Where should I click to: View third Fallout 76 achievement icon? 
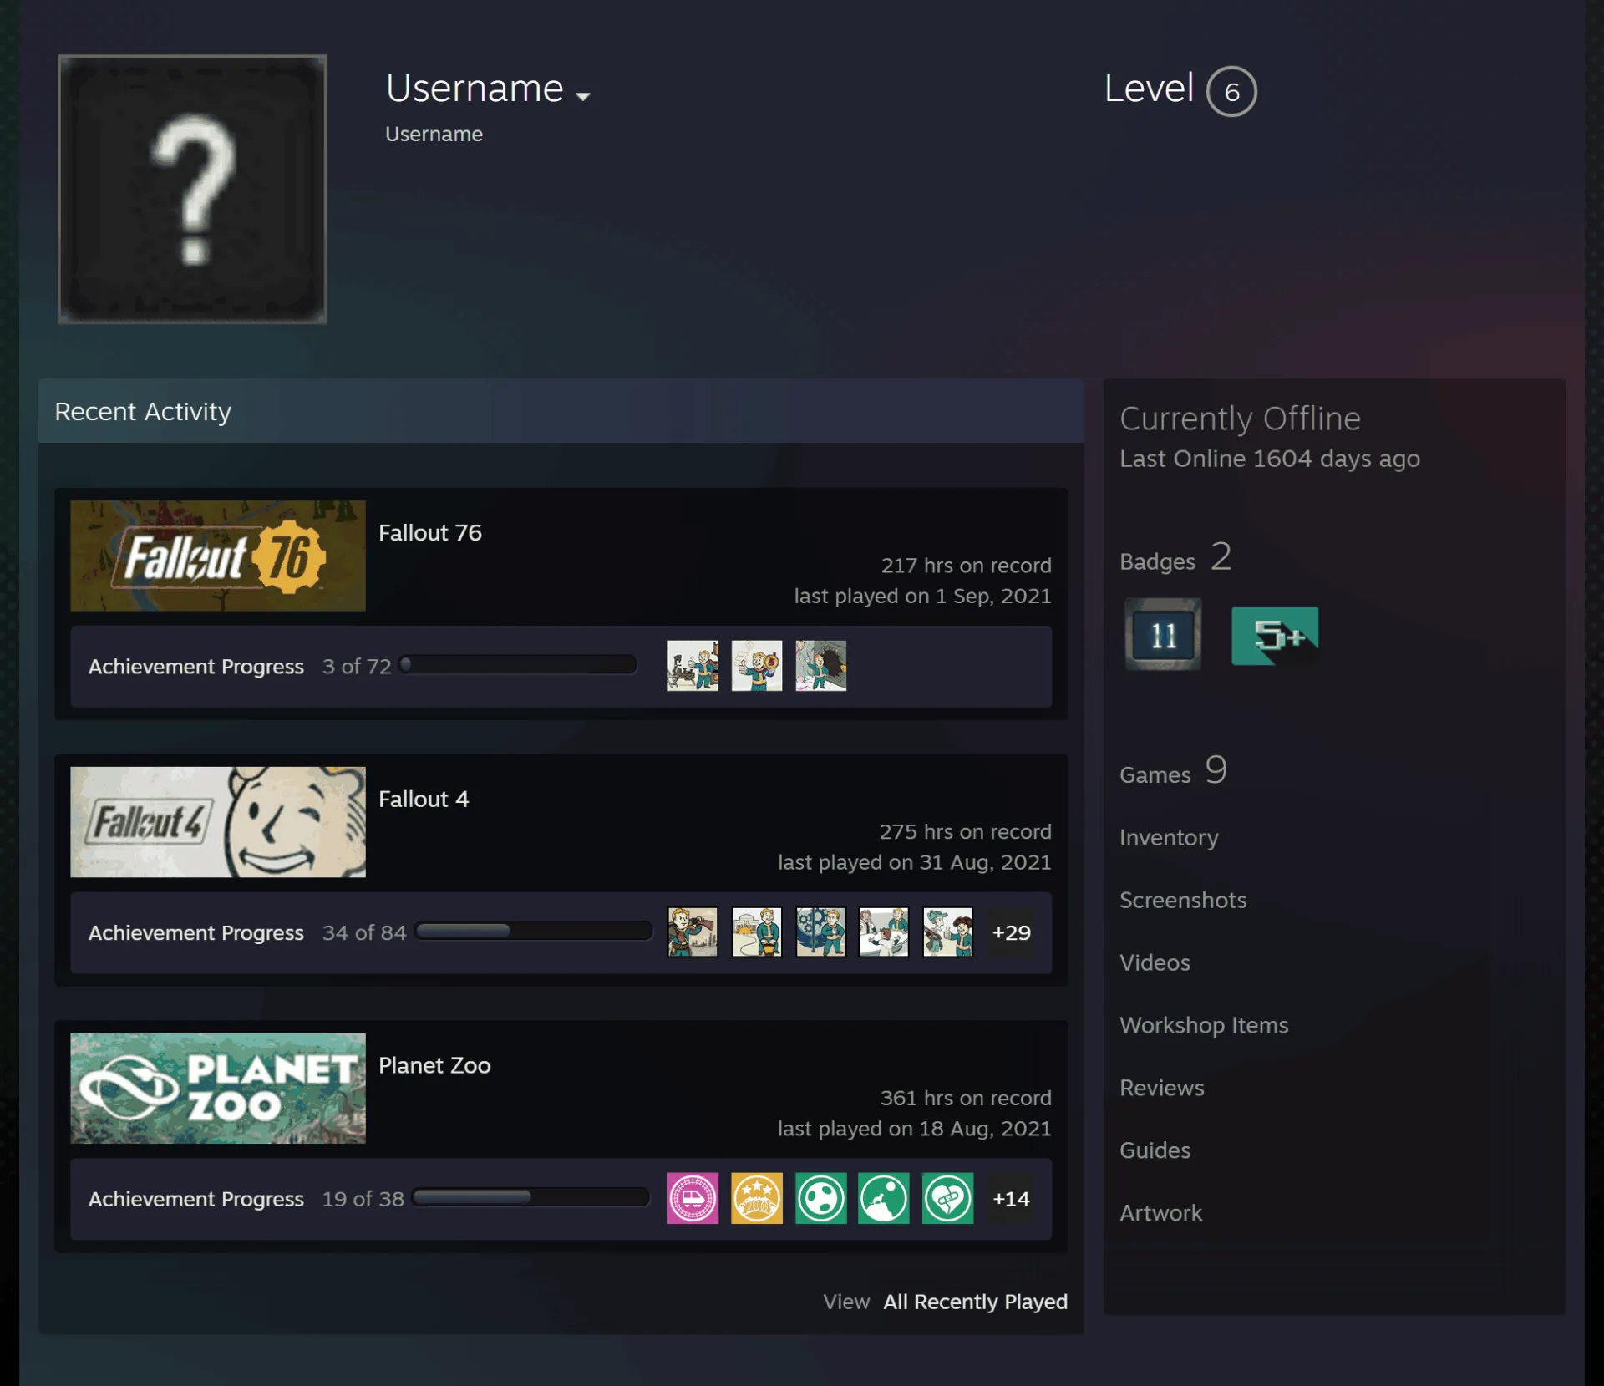821,666
